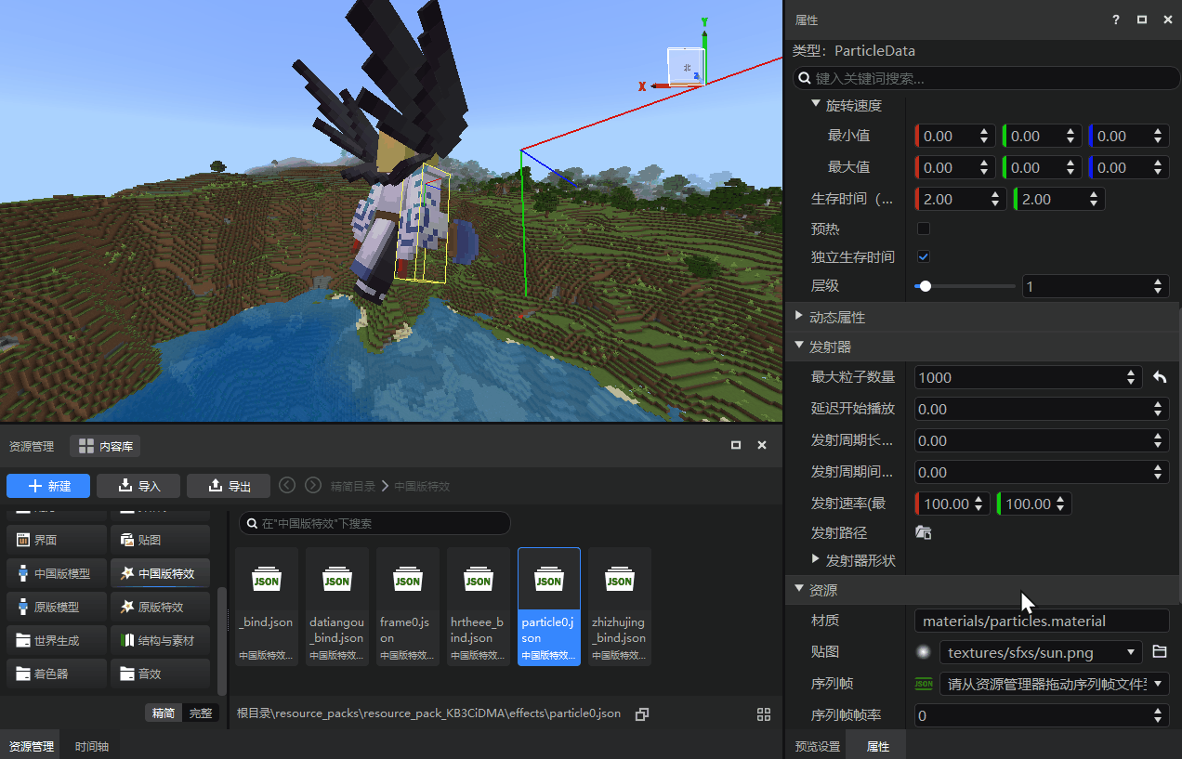Image resolution: width=1182 pixels, height=759 pixels.
Task: Click the 延迟开始播放 value field
Action: click(x=1042, y=409)
